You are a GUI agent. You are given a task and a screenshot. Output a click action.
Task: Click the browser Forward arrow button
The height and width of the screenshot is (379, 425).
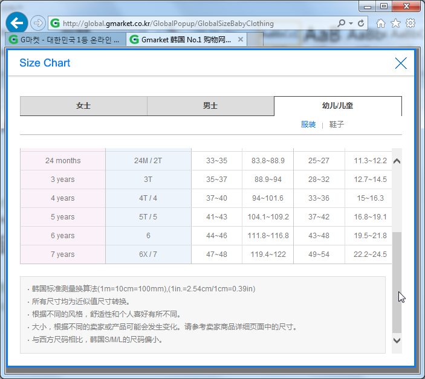pyautogui.click(x=37, y=23)
